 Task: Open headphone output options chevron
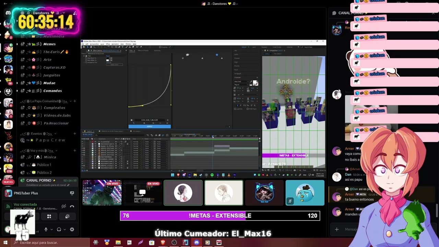pos(64,230)
